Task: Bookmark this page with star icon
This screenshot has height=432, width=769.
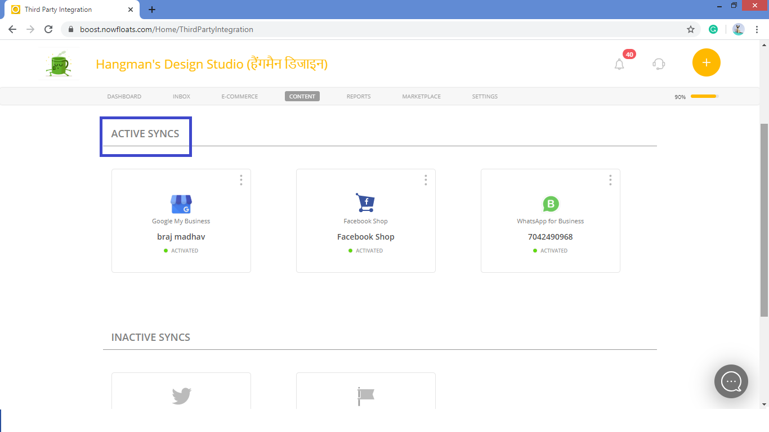Action: pos(691,29)
